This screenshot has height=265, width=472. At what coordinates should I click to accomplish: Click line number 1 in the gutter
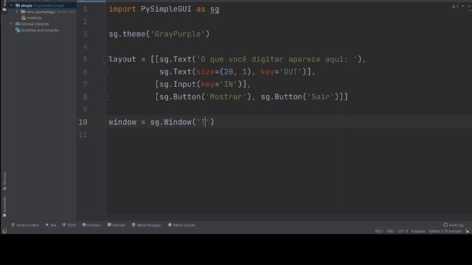[86, 9]
